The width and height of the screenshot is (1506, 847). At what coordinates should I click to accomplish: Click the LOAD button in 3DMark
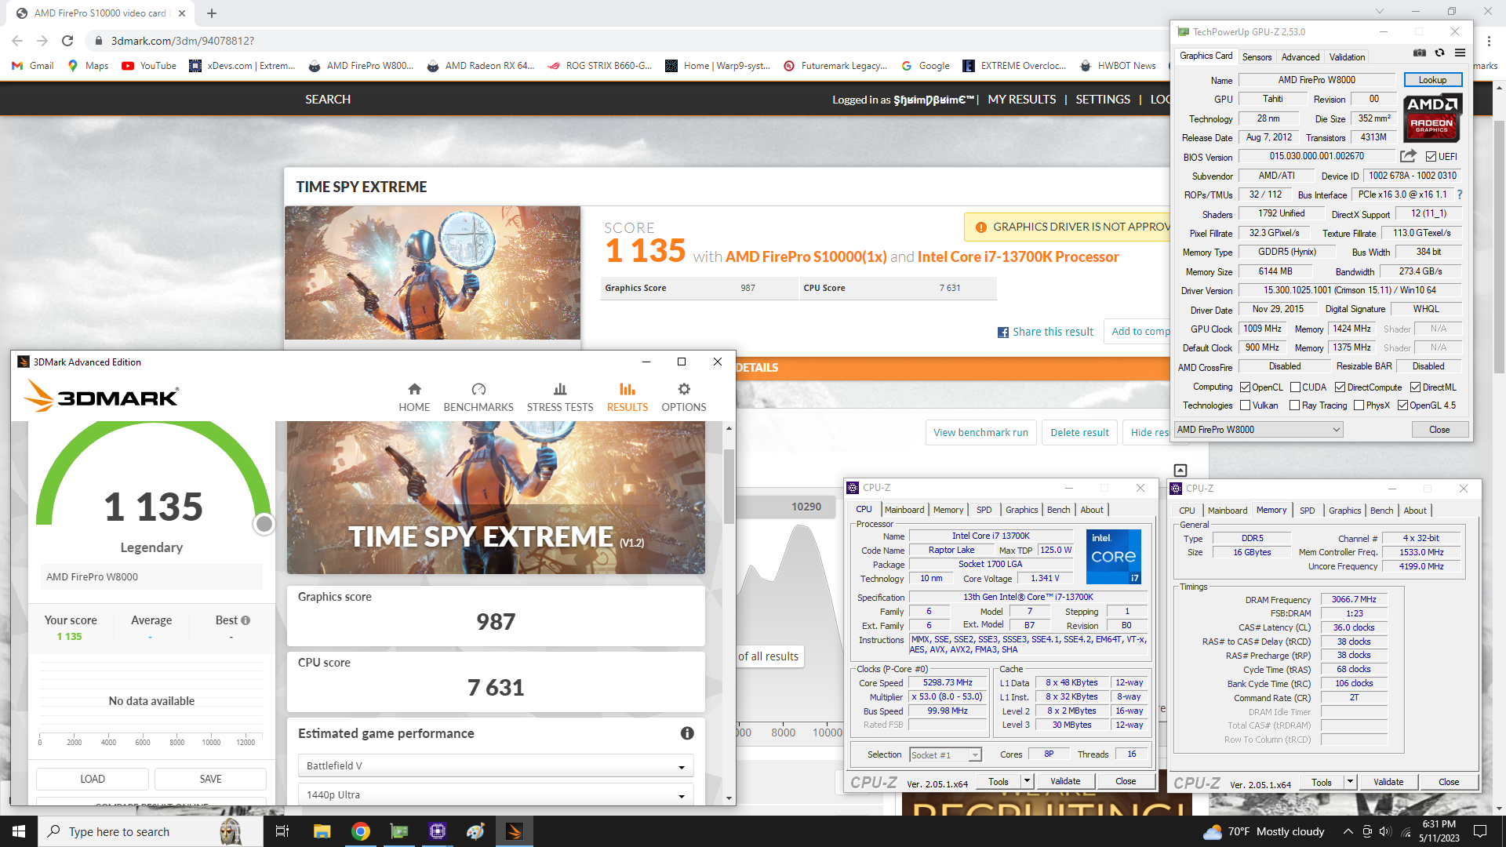pyautogui.click(x=93, y=779)
